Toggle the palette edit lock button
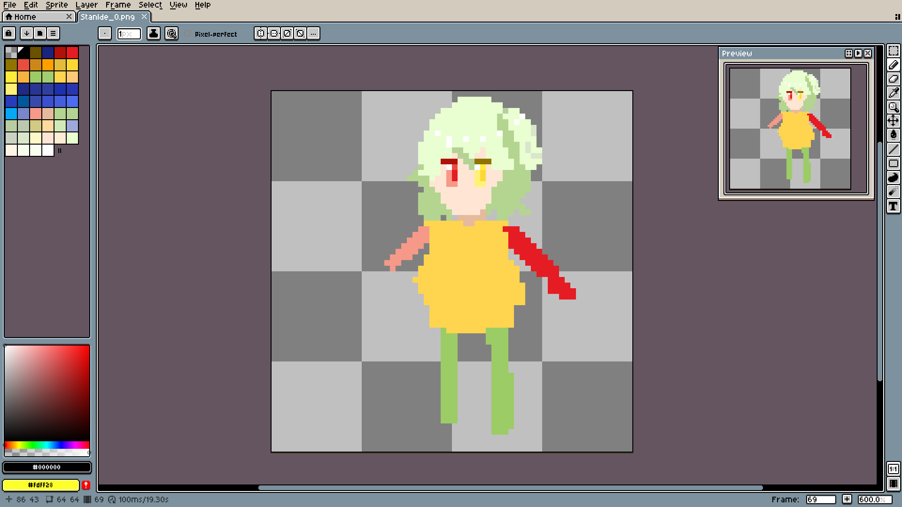 coord(8,33)
